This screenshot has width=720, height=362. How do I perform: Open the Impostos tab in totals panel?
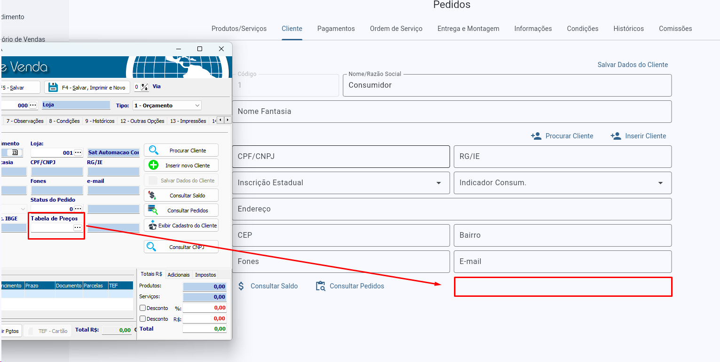pyautogui.click(x=205, y=275)
